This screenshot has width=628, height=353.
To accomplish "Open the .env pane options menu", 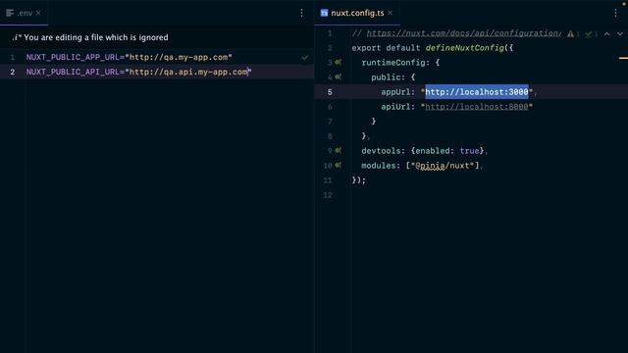I will [x=301, y=13].
